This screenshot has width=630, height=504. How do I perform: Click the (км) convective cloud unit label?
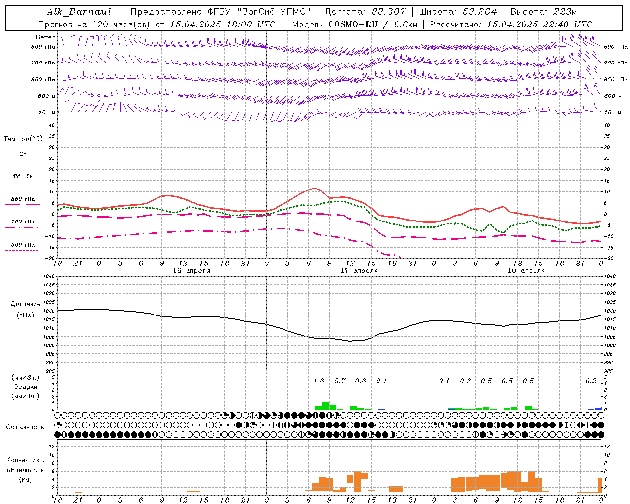25,479
